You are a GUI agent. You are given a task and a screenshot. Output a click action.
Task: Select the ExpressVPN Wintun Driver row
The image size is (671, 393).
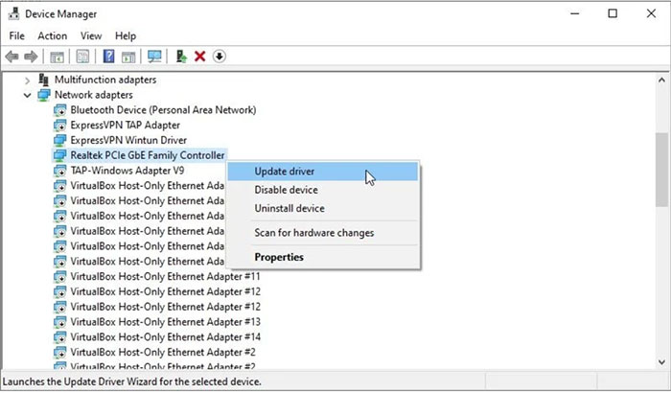tap(128, 140)
